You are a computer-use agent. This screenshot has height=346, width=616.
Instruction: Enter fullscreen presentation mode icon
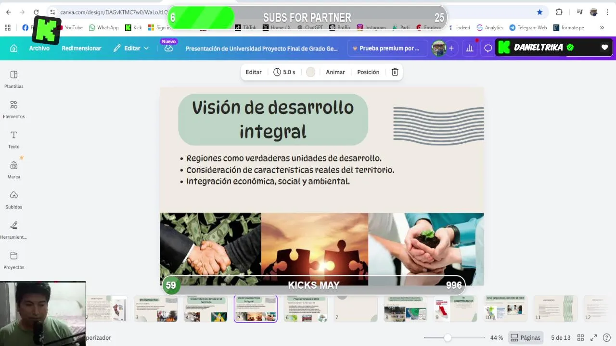[593, 338]
